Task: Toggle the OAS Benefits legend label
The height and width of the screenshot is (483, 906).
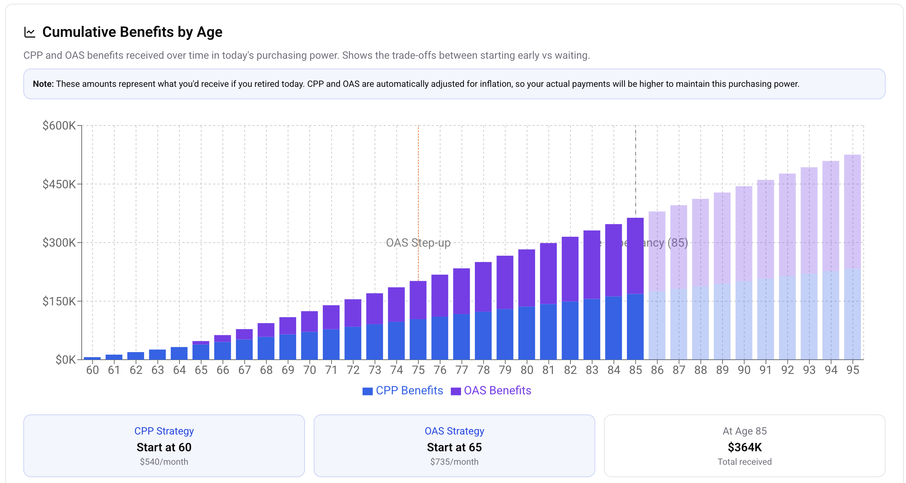Action: click(x=497, y=391)
